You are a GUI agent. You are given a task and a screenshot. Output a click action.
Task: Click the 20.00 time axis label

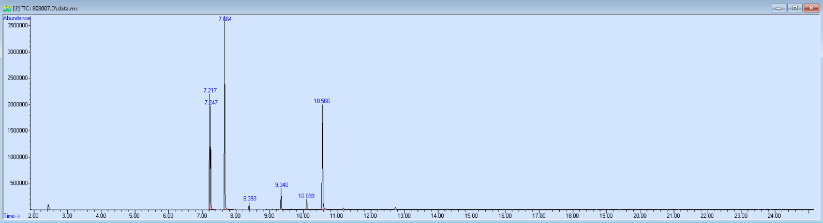640,216
